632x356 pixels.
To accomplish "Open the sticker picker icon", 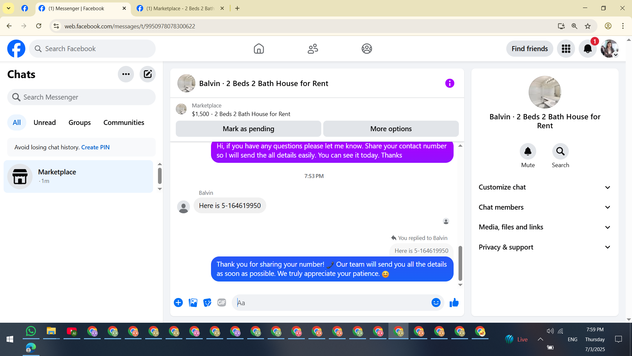I will (x=207, y=303).
